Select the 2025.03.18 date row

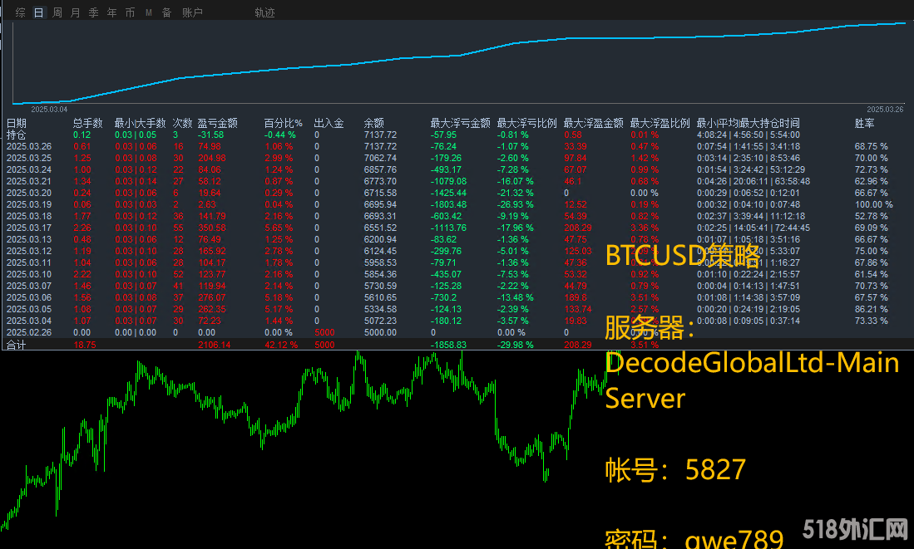point(29,216)
